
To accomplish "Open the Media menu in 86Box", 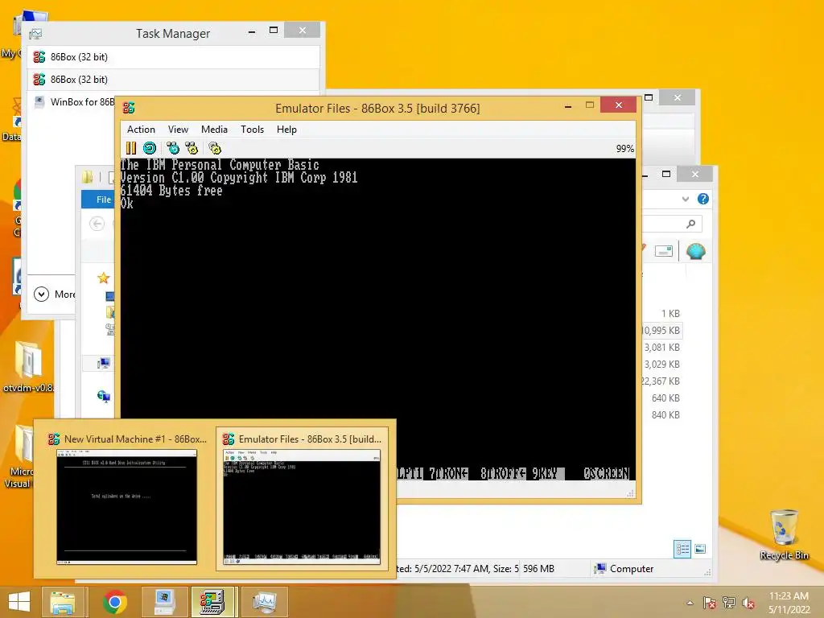I will point(214,130).
